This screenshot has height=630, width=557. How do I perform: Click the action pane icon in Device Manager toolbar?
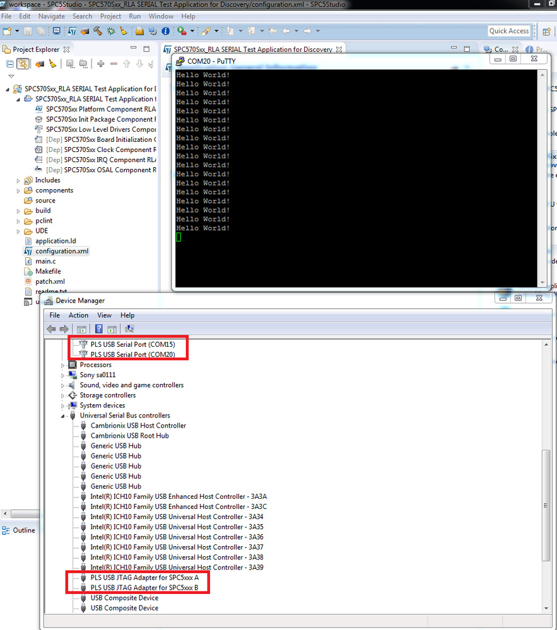coord(112,329)
